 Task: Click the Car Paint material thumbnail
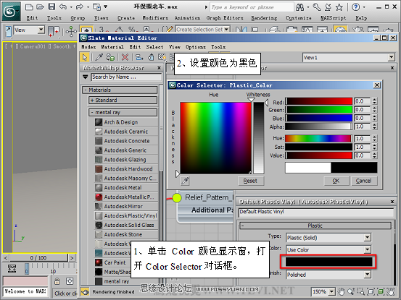point(99,262)
